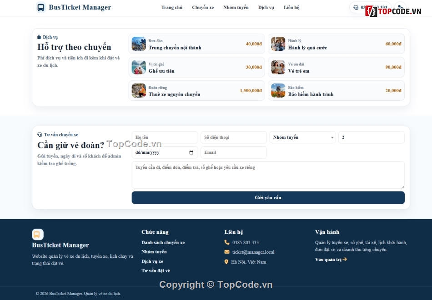The height and width of the screenshot is (300, 432).
Task: Open Nhóm tuyến footer link
Action: (x=154, y=251)
